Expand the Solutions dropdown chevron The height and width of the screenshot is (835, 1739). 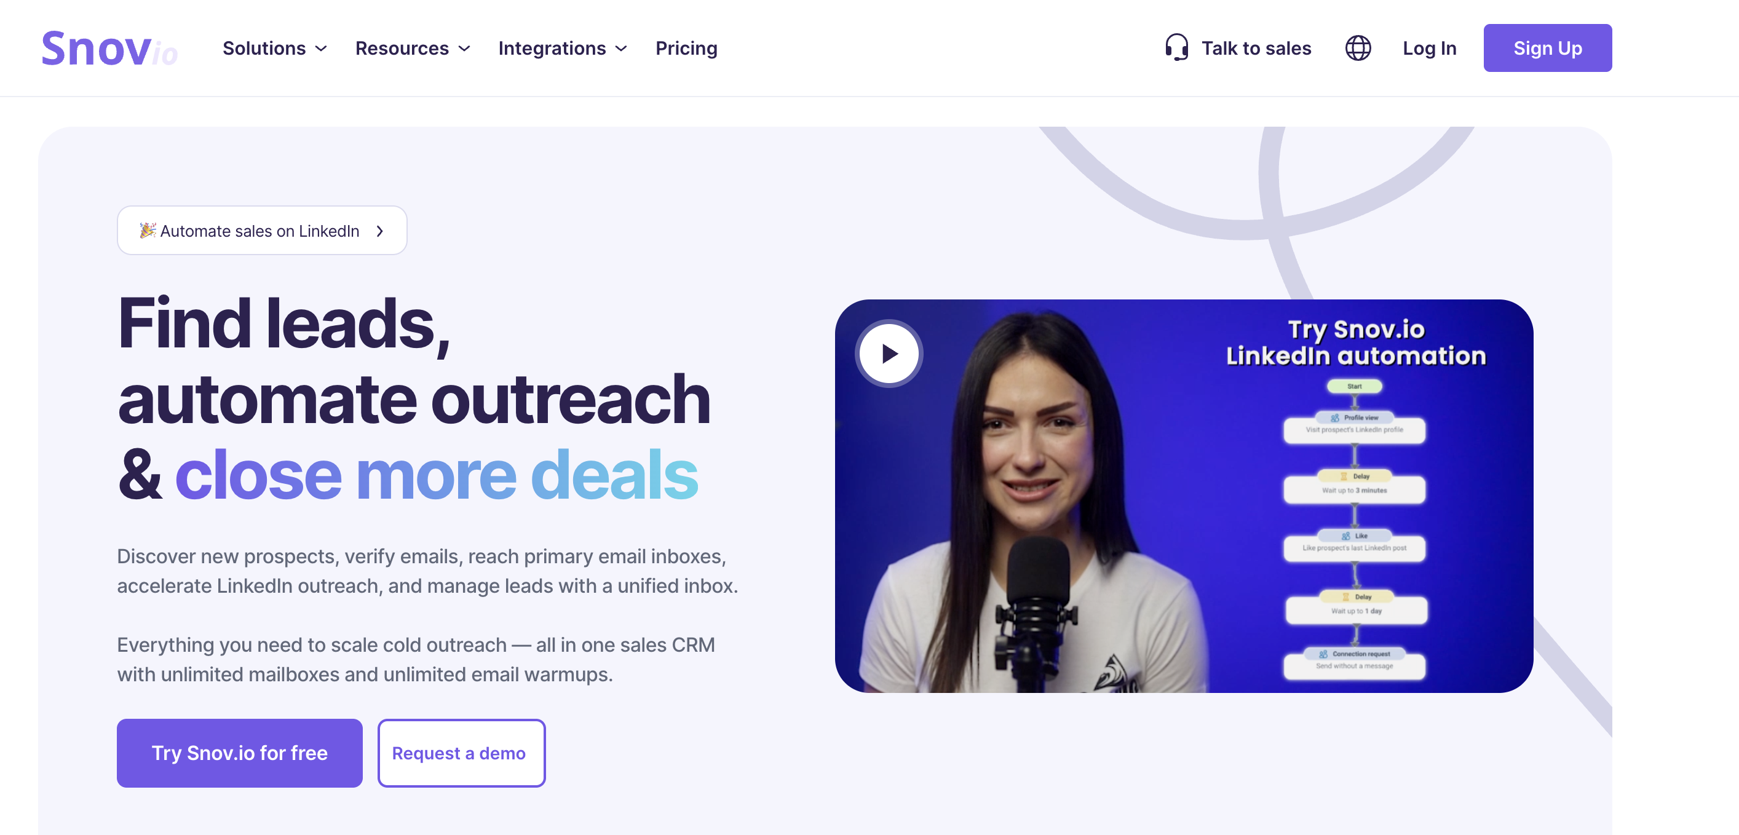click(322, 49)
